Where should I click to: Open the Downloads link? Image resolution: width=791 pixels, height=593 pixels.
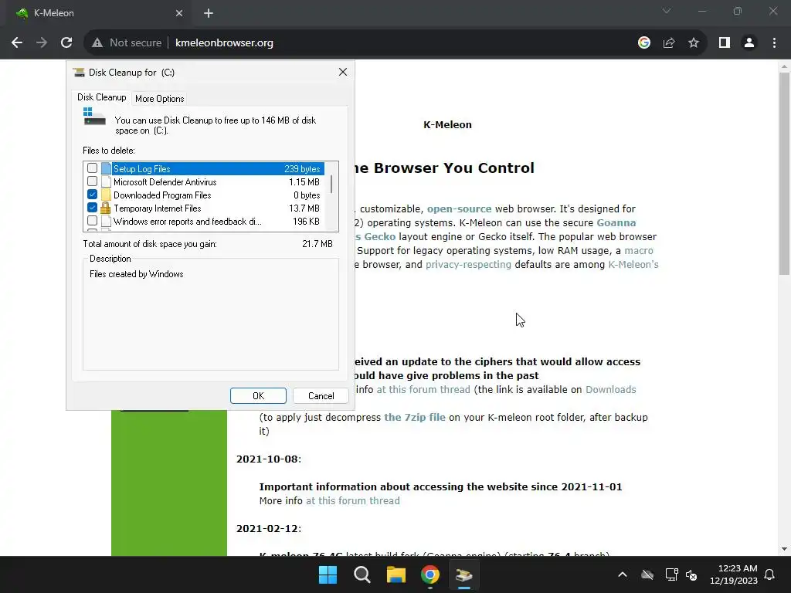click(610, 390)
